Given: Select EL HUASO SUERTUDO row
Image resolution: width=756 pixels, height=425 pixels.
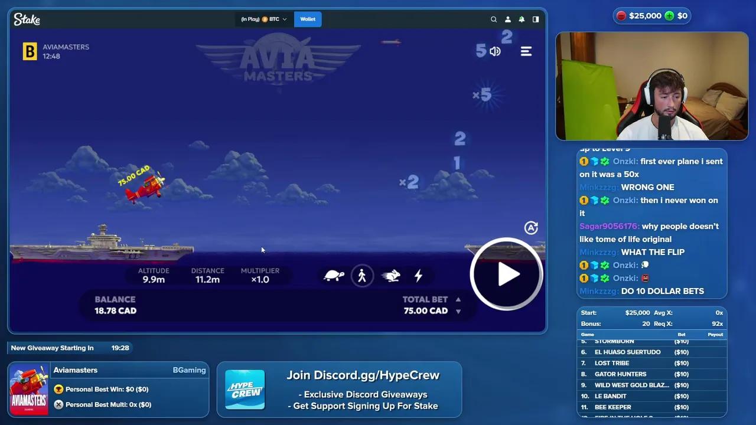Looking at the screenshot, I should click(x=652, y=352).
